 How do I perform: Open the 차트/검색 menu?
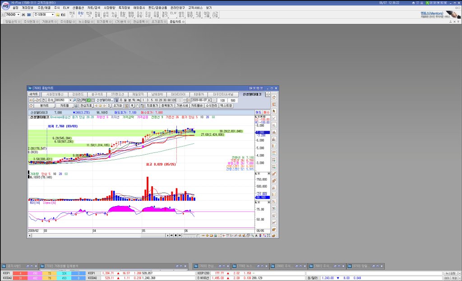[94, 8]
